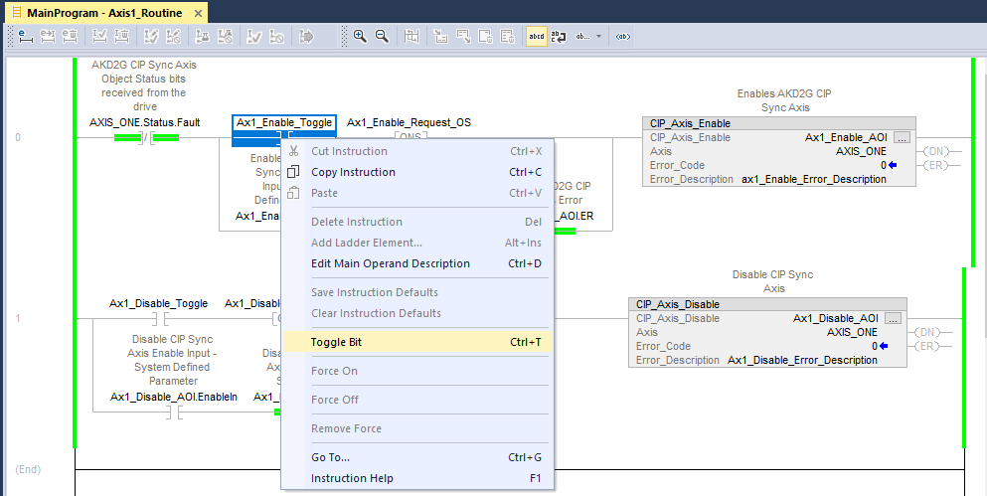Click Delete Instruction menu entry
This screenshot has width=987, height=496.
click(417, 222)
